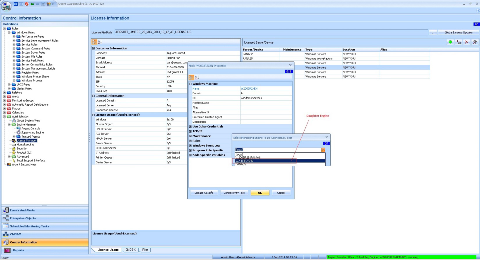Click the Connectivity Test button
The height and width of the screenshot is (260, 480).
coord(234,193)
